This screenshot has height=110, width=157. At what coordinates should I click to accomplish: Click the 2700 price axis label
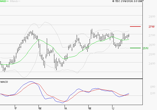(152, 35)
